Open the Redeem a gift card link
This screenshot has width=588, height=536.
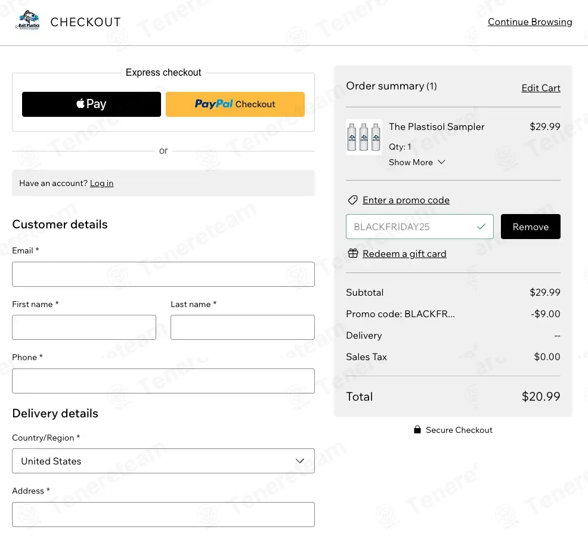404,254
